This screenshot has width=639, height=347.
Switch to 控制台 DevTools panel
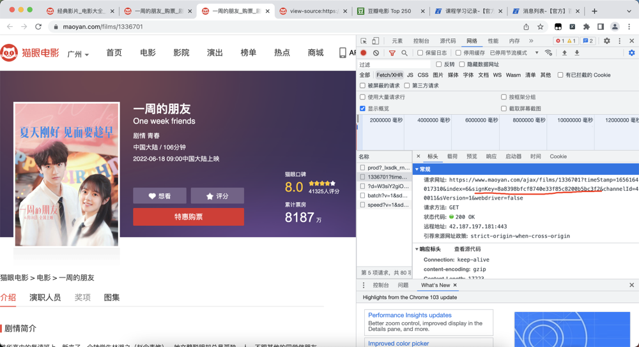(421, 41)
